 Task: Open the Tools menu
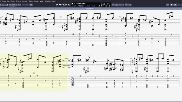pos(31,1)
